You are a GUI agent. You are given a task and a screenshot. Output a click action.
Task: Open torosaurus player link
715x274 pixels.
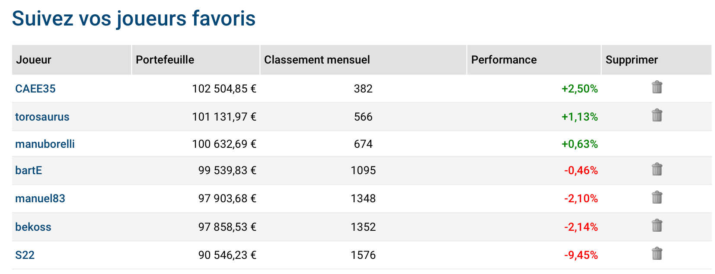[x=42, y=117]
